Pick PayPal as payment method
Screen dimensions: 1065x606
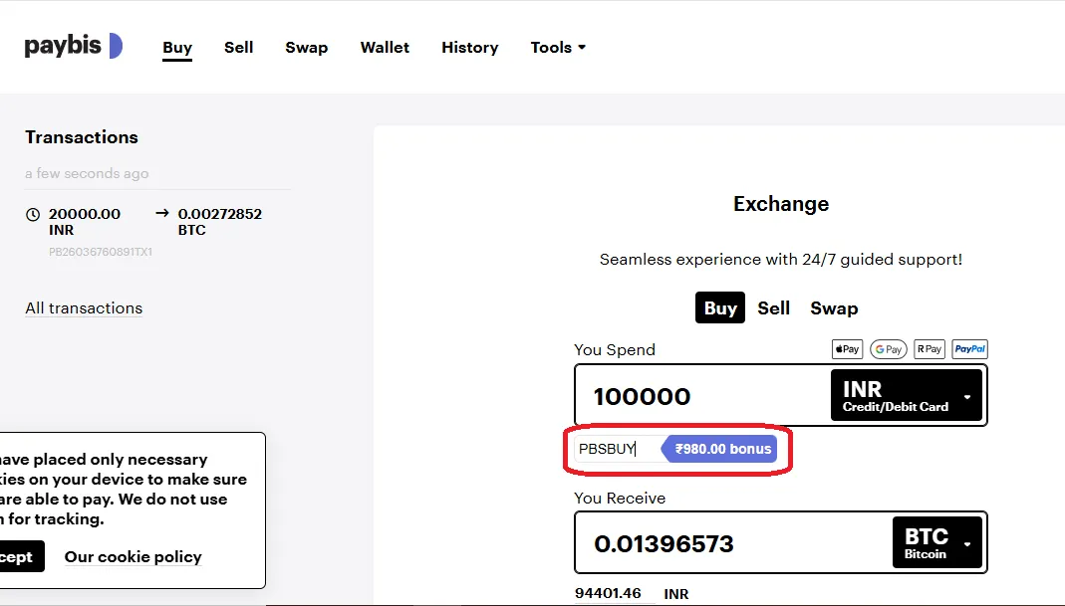(x=968, y=349)
